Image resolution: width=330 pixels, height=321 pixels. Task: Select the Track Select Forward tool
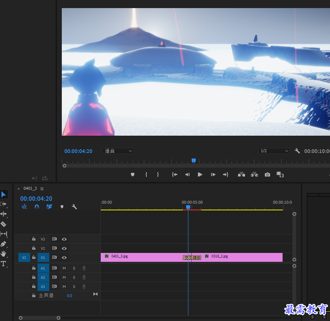[x=3, y=204]
